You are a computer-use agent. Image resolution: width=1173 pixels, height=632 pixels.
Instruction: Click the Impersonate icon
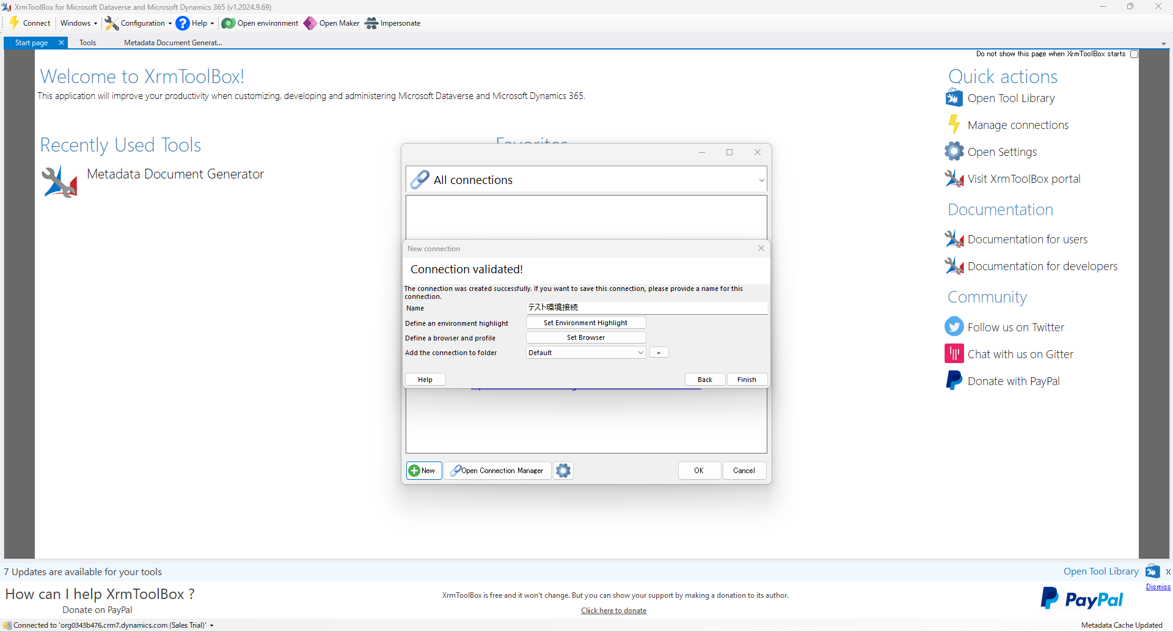pos(371,23)
